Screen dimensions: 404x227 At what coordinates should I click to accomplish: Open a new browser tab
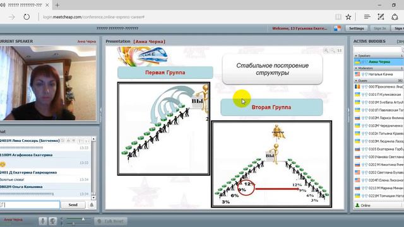coord(57,5)
